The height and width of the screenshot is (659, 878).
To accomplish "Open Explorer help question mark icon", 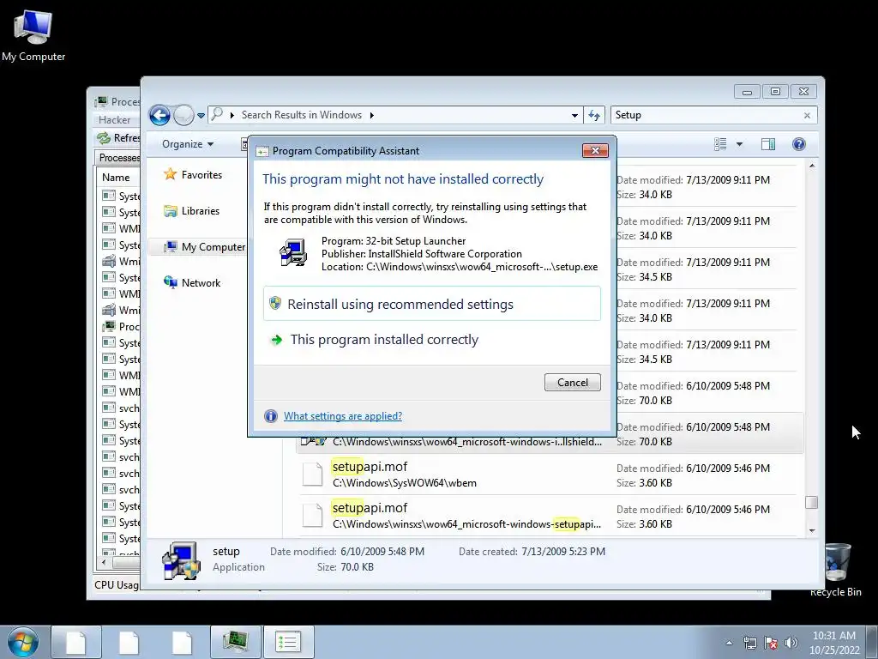I will click(799, 144).
